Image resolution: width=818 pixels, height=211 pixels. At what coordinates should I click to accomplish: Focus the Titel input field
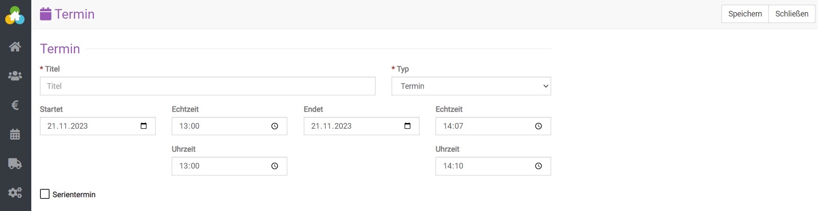[x=207, y=86]
